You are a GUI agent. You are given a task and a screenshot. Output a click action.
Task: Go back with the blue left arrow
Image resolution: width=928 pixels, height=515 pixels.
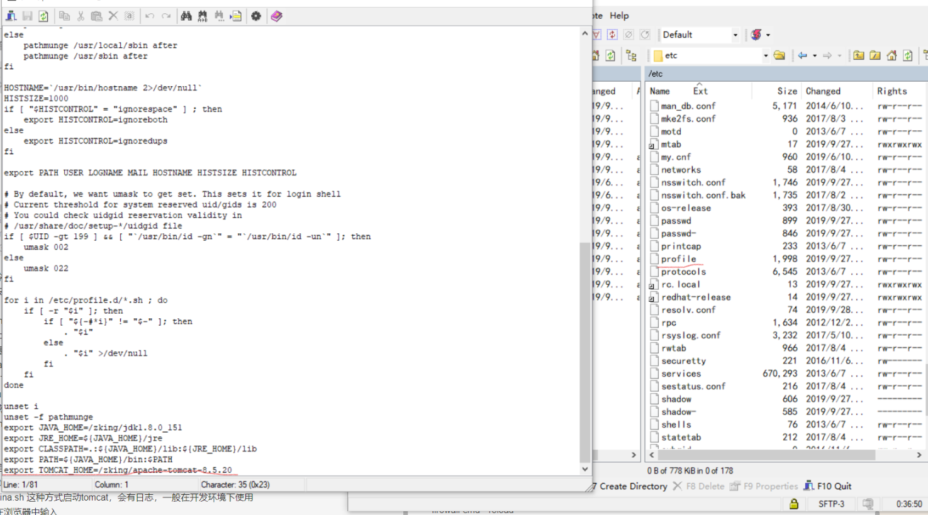point(802,55)
